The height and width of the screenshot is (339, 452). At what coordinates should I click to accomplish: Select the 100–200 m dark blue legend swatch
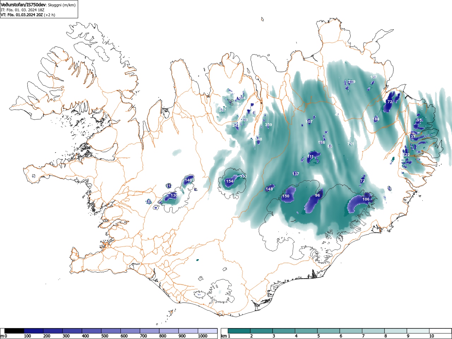(x=34, y=331)
